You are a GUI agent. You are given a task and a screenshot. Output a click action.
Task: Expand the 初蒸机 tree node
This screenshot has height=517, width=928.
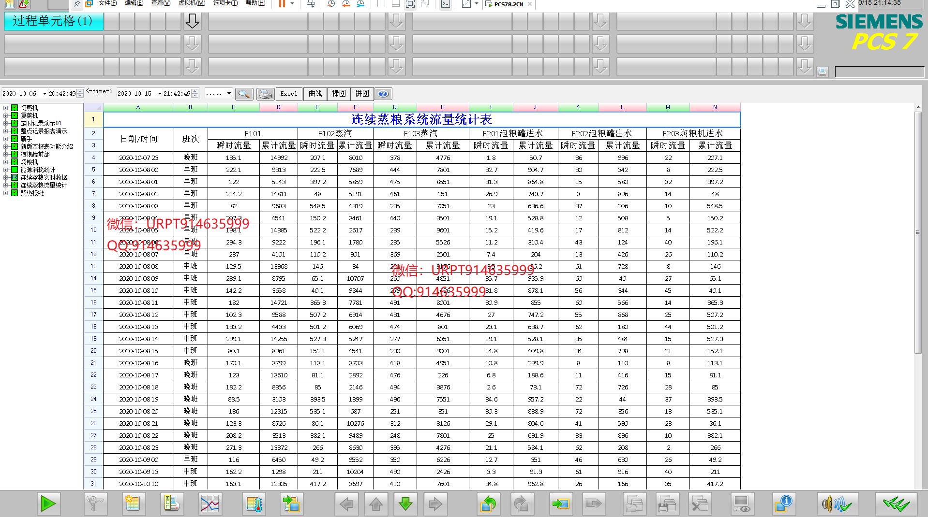coord(5,108)
